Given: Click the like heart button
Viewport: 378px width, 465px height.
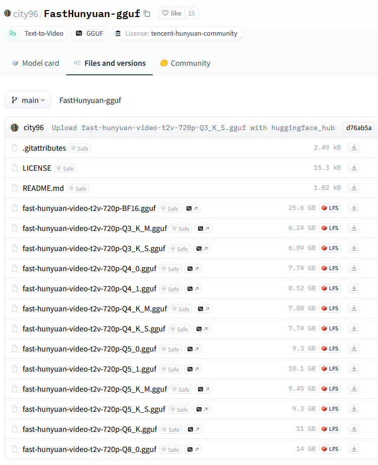Looking at the screenshot, I should 172,14.
